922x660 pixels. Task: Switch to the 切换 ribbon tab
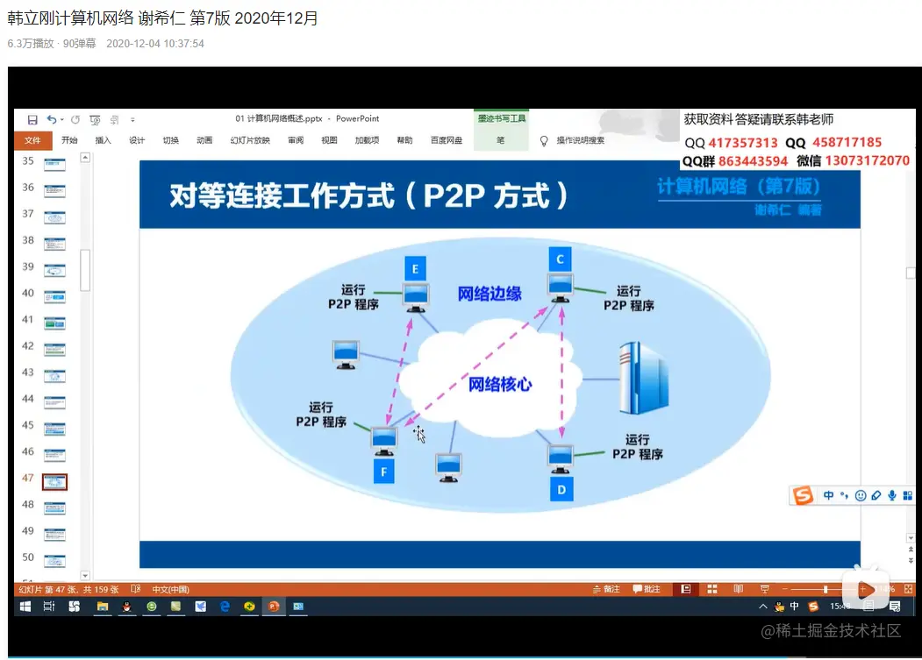click(170, 140)
